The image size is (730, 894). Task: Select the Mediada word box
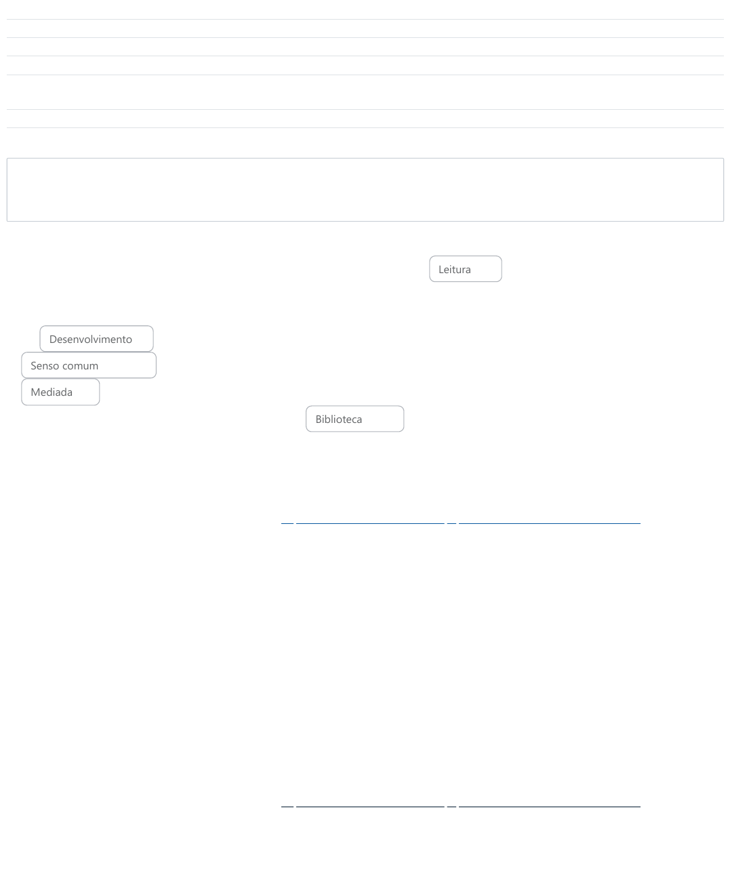(60, 392)
